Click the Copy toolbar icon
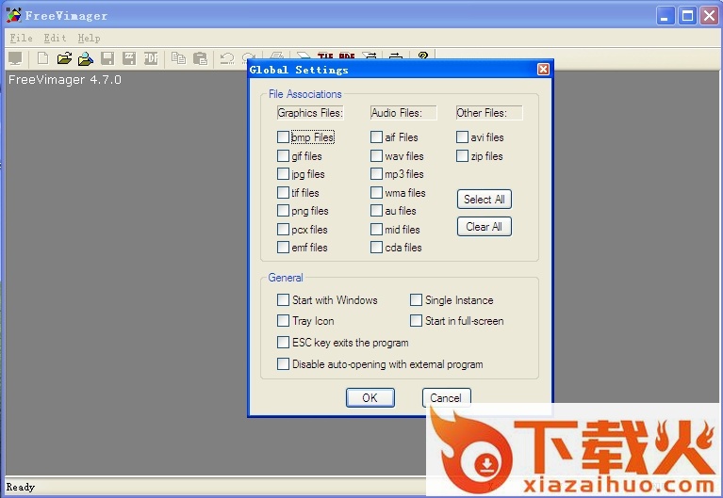This screenshot has width=723, height=498. click(179, 58)
